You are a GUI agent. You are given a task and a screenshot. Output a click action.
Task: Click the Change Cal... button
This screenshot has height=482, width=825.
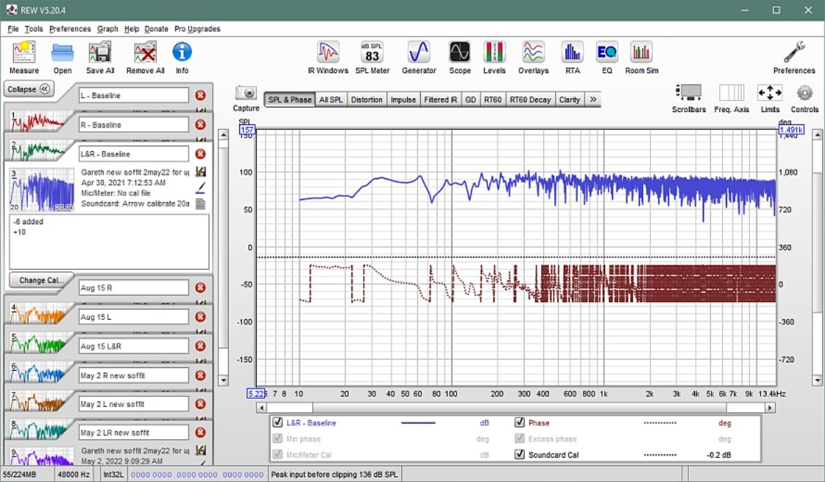(x=41, y=280)
